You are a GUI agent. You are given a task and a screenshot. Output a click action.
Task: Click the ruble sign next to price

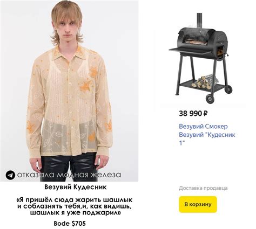[x=206, y=114]
